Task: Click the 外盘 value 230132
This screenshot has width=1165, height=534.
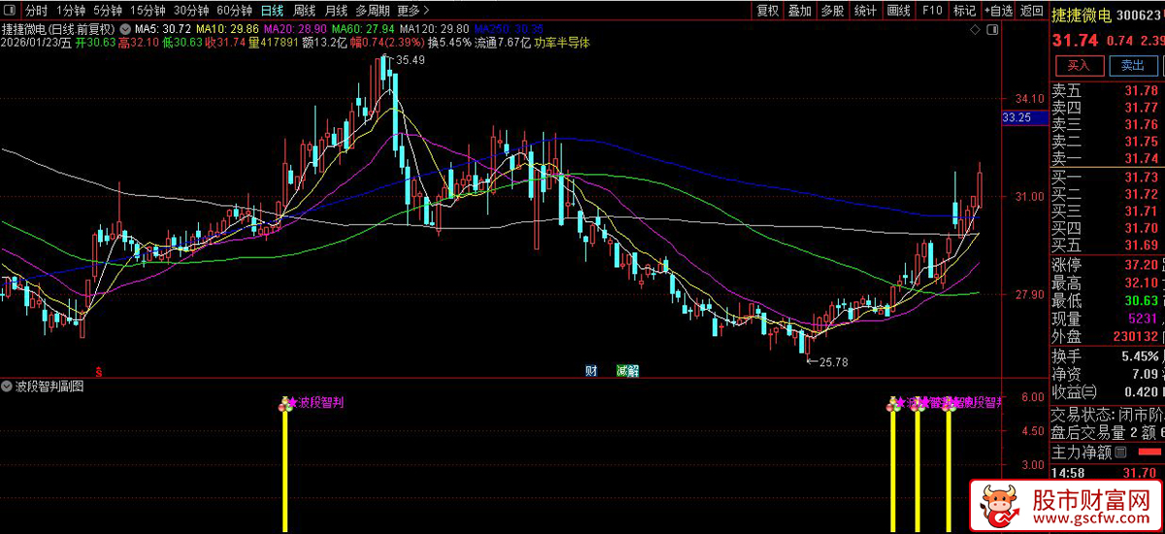Action: [x=1135, y=336]
